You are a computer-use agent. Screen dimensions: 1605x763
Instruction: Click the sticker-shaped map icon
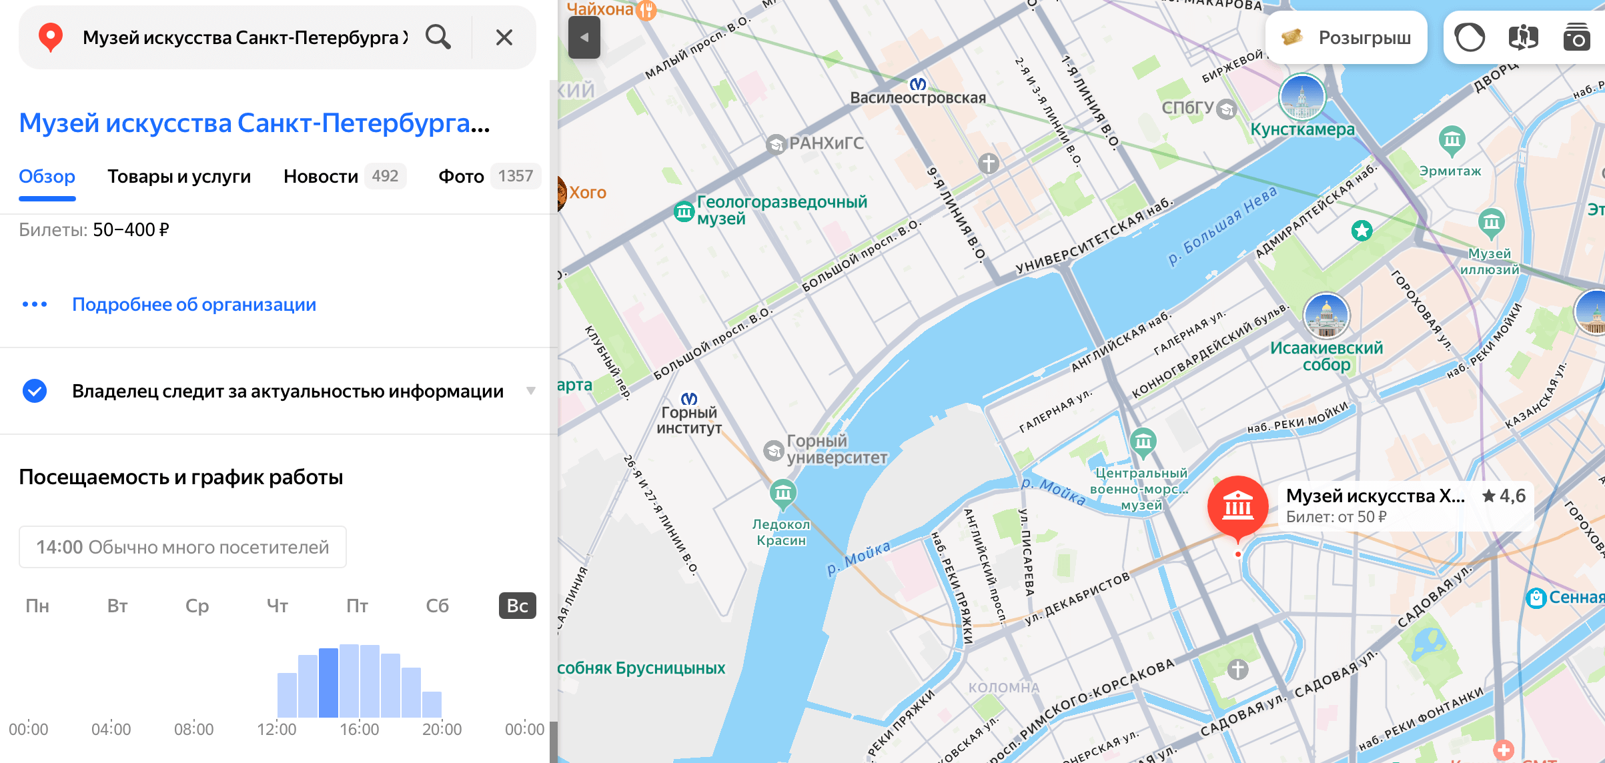(x=1470, y=37)
